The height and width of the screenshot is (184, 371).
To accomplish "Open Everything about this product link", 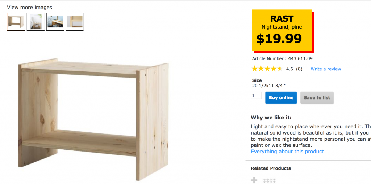I will pyautogui.click(x=287, y=152).
